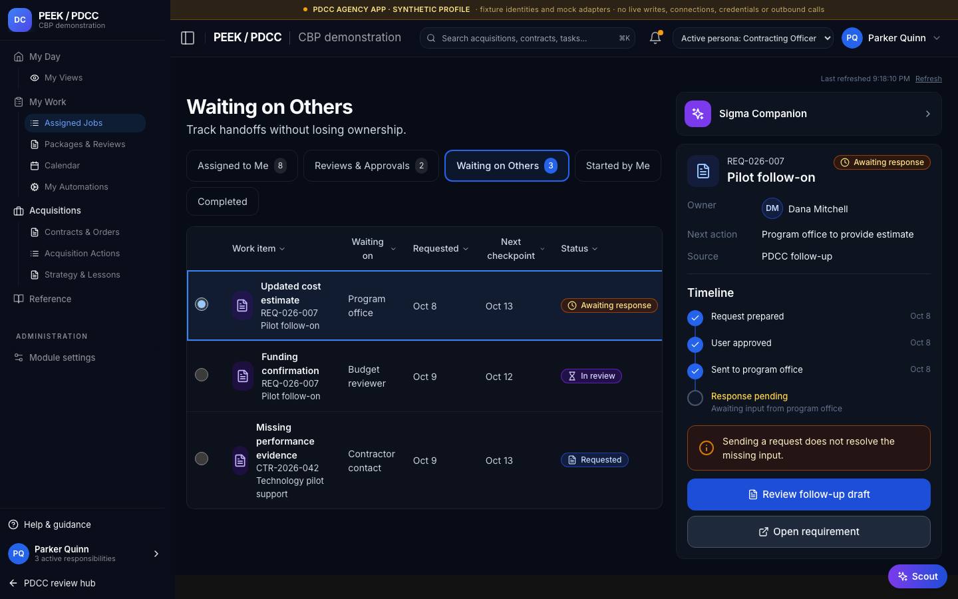Click the Updated cost estimate document icon
The height and width of the screenshot is (599, 958).
[x=242, y=305]
